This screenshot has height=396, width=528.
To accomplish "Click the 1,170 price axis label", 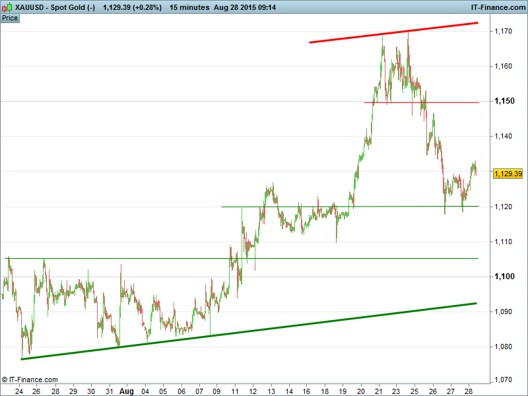I will tap(505, 31).
